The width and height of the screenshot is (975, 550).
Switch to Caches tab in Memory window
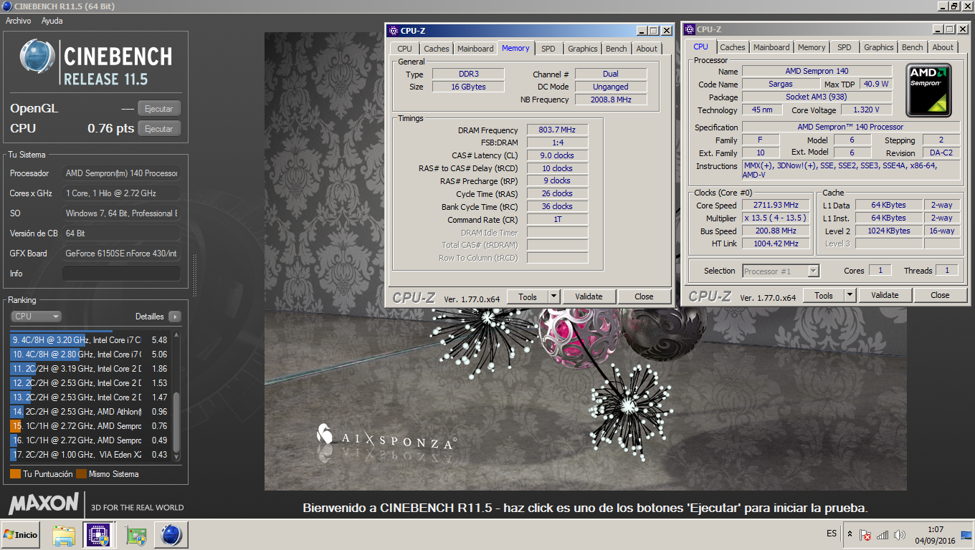(x=436, y=49)
